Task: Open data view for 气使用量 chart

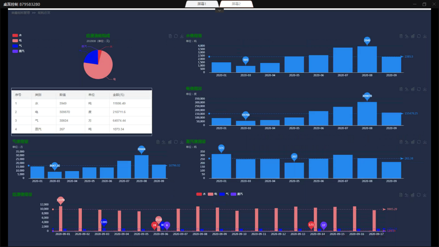Action: (158, 142)
